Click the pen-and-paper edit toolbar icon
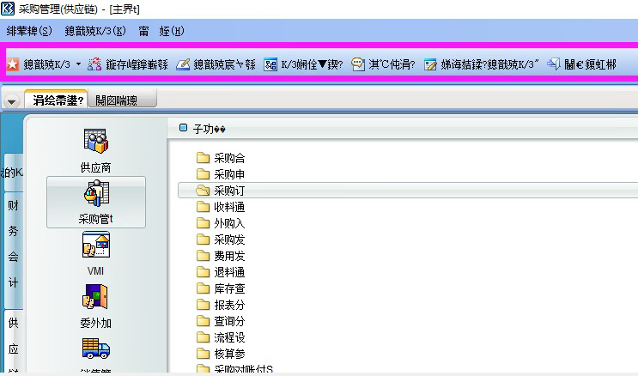The image size is (638, 376). pyautogui.click(x=183, y=64)
